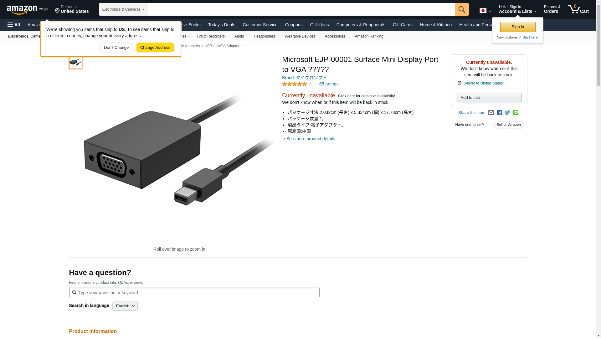
Task: Click the Change Address button
Action: click(155, 48)
